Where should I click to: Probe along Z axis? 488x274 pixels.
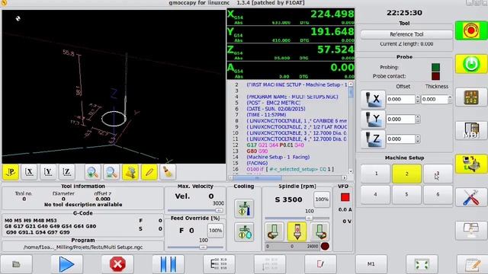373,139
